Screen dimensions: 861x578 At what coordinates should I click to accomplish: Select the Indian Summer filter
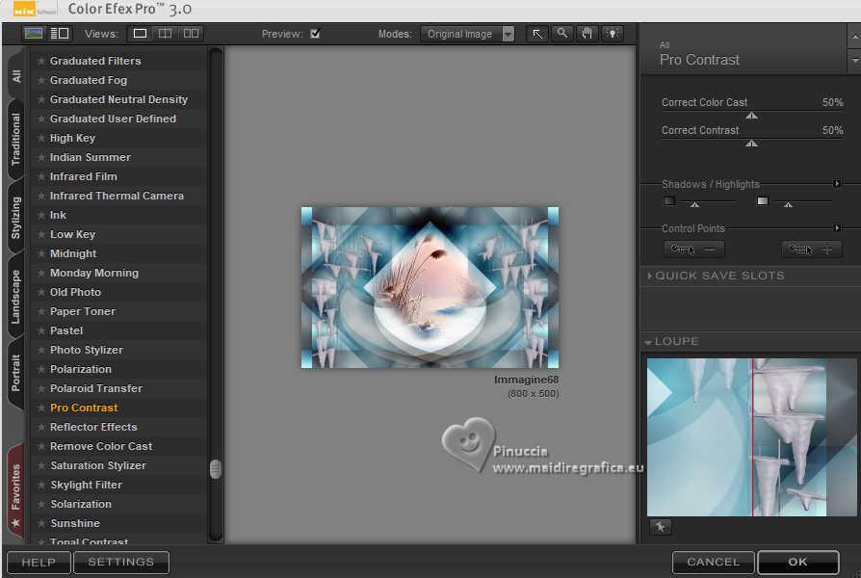click(x=91, y=157)
